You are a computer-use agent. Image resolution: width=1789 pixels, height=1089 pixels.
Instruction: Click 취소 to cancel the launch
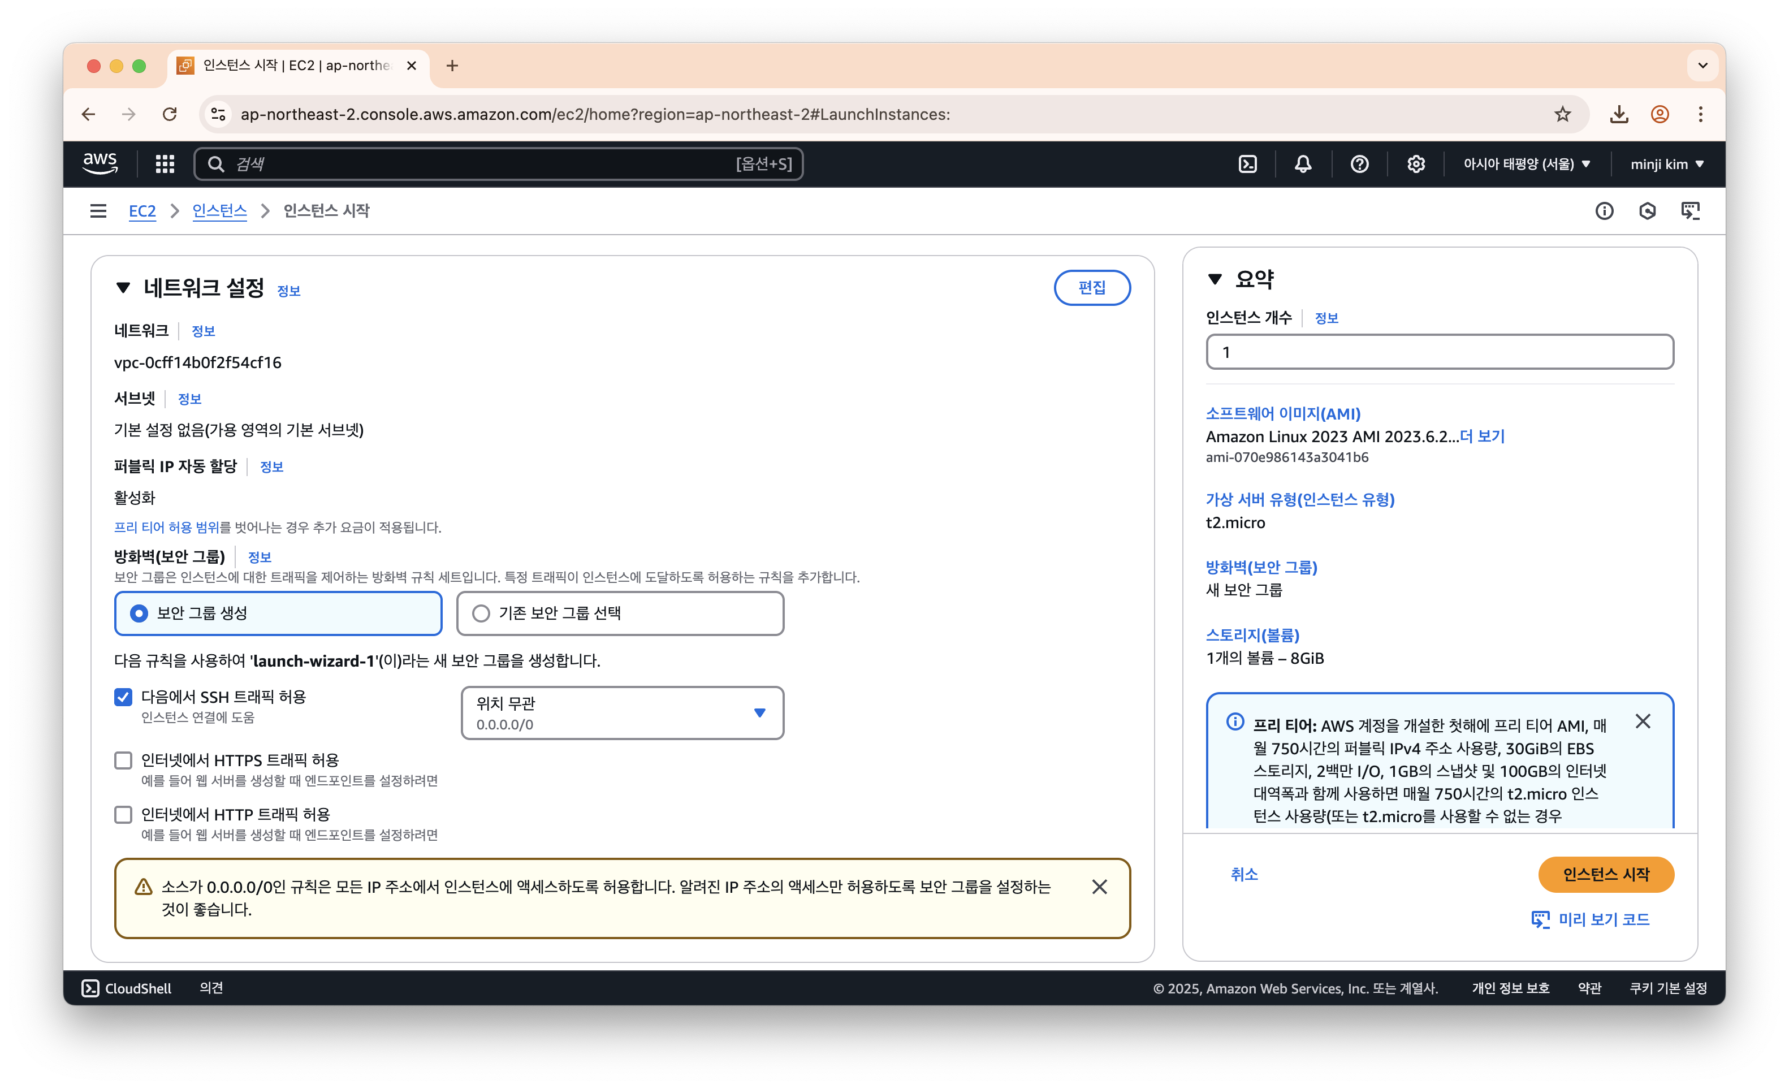click(x=1244, y=875)
